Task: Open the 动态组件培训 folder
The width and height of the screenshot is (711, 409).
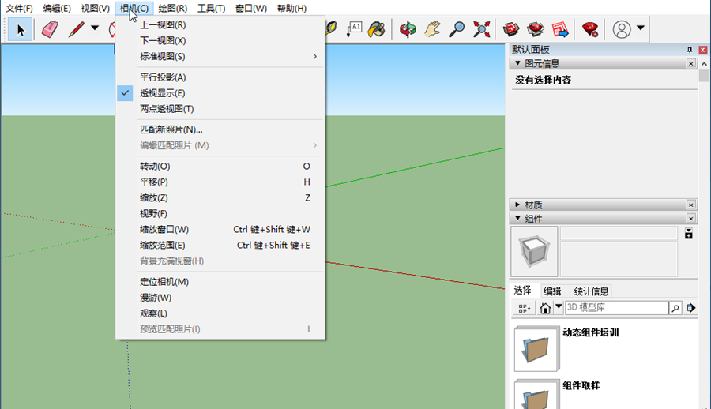Action: [536, 348]
